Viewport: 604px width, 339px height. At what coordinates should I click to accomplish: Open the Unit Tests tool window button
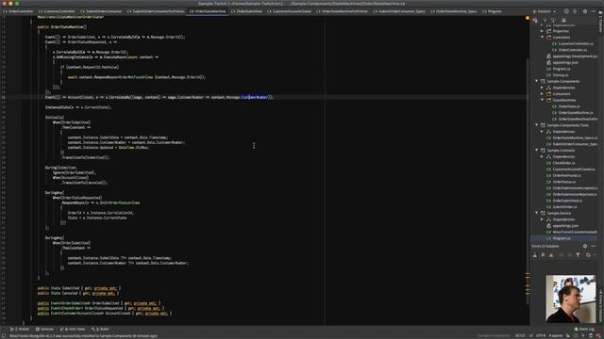click(73, 329)
